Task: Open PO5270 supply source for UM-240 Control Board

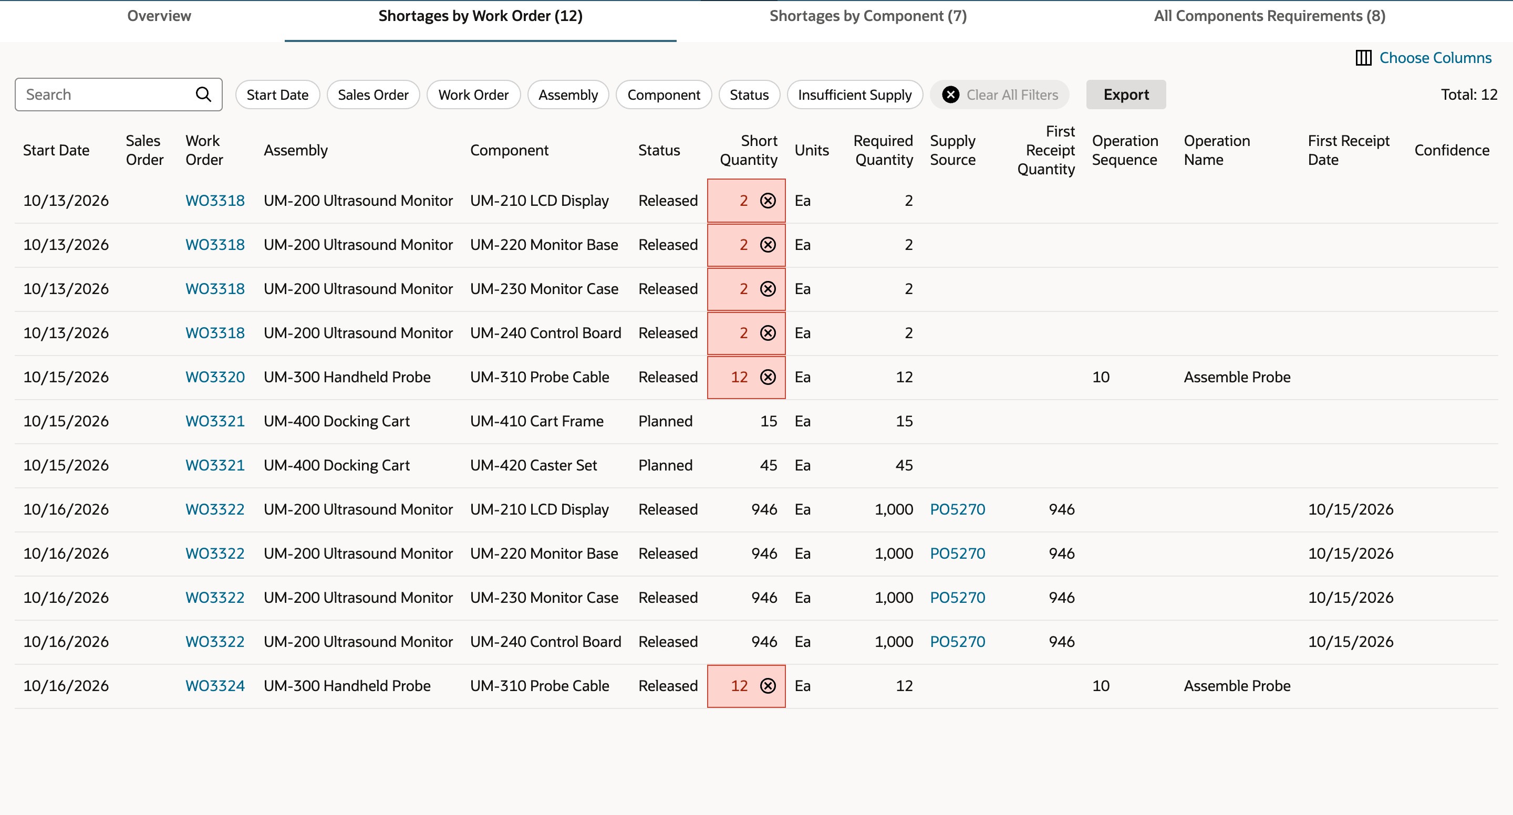Action: 957,642
